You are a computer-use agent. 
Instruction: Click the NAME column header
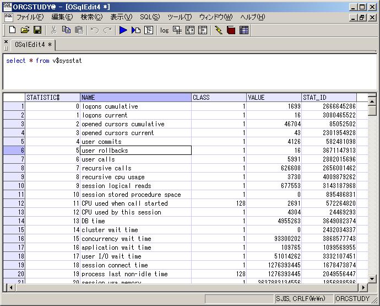click(x=135, y=98)
